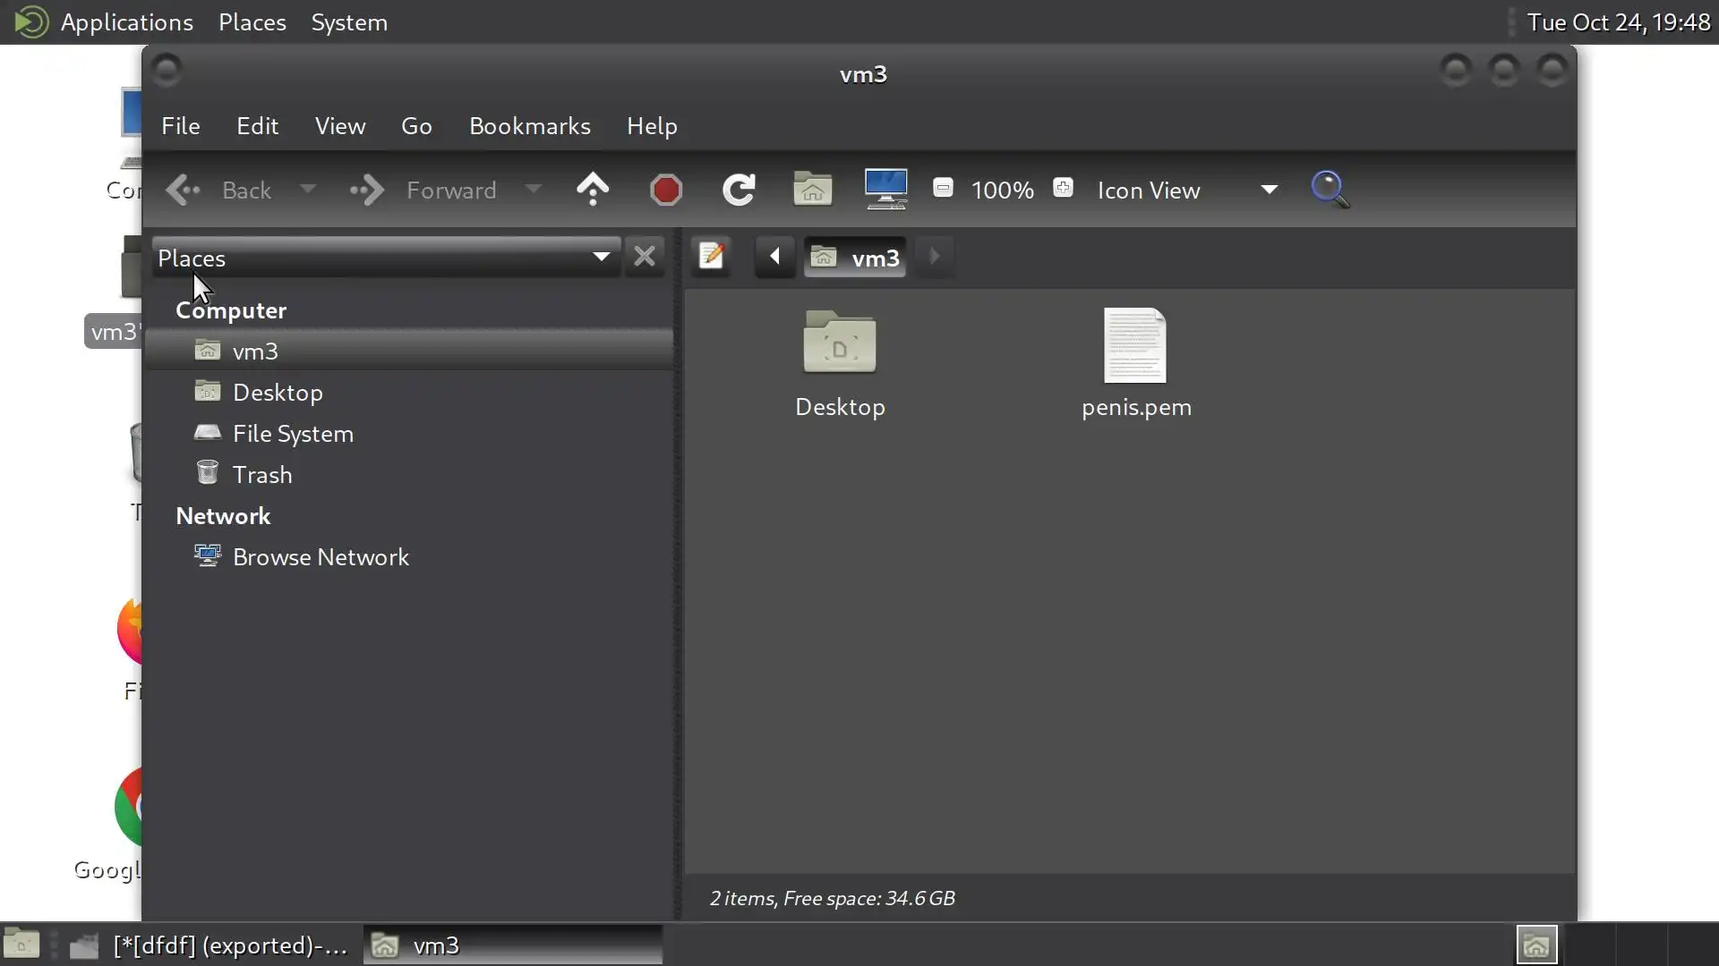The width and height of the screenshot is (1719, 966).
Task: Open the Bookmarks menu
Action: coord(529,126)
